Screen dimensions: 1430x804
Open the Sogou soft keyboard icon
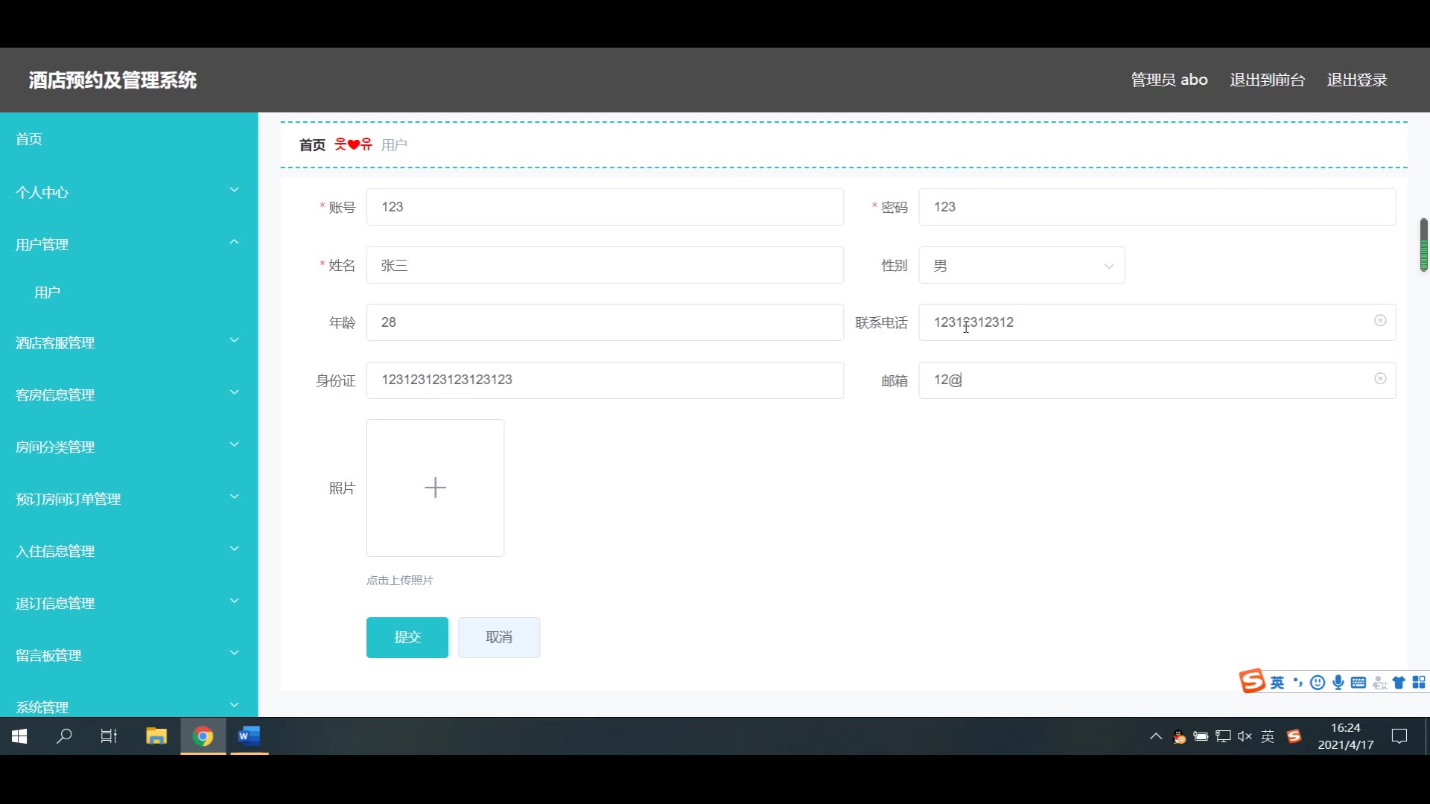pos(1358,683)
